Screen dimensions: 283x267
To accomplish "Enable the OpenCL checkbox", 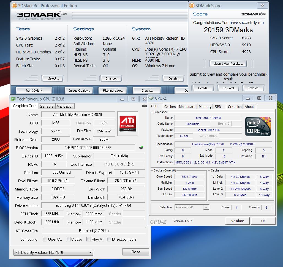I will coord(45,239).
